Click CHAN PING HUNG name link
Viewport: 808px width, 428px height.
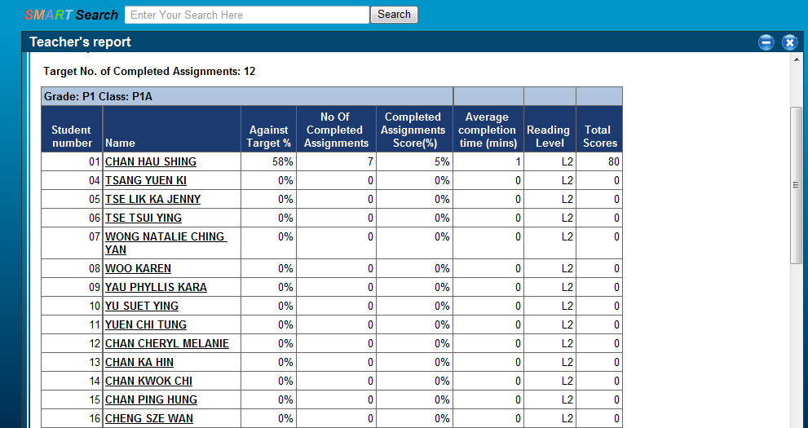[x=151, y=399]
